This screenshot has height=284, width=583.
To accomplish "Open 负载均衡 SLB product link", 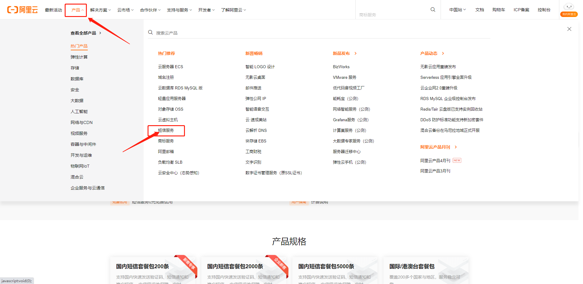I will coord(170,162).
